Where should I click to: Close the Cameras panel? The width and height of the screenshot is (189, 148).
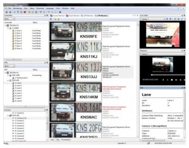(x=47, y=110)
